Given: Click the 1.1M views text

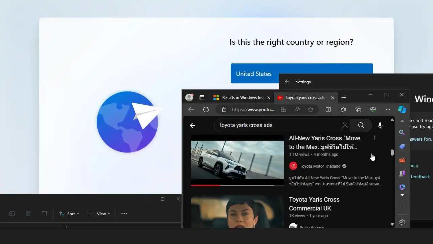Looking at the screenshot, I should (299, 155).
